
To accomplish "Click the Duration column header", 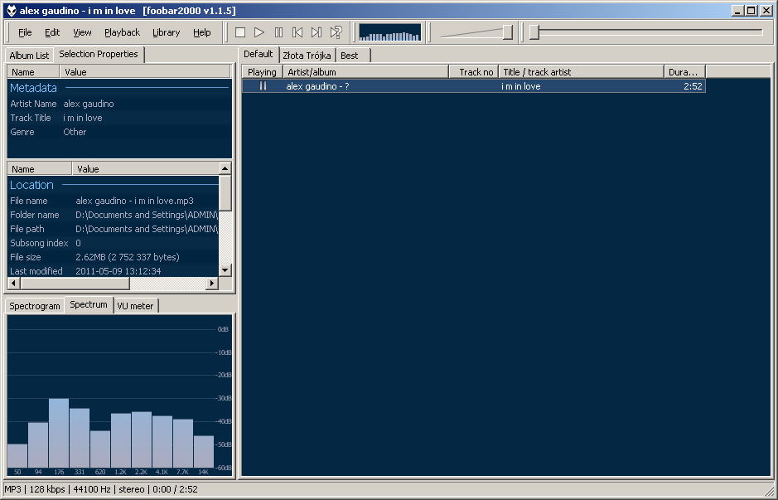I will 684,72.
